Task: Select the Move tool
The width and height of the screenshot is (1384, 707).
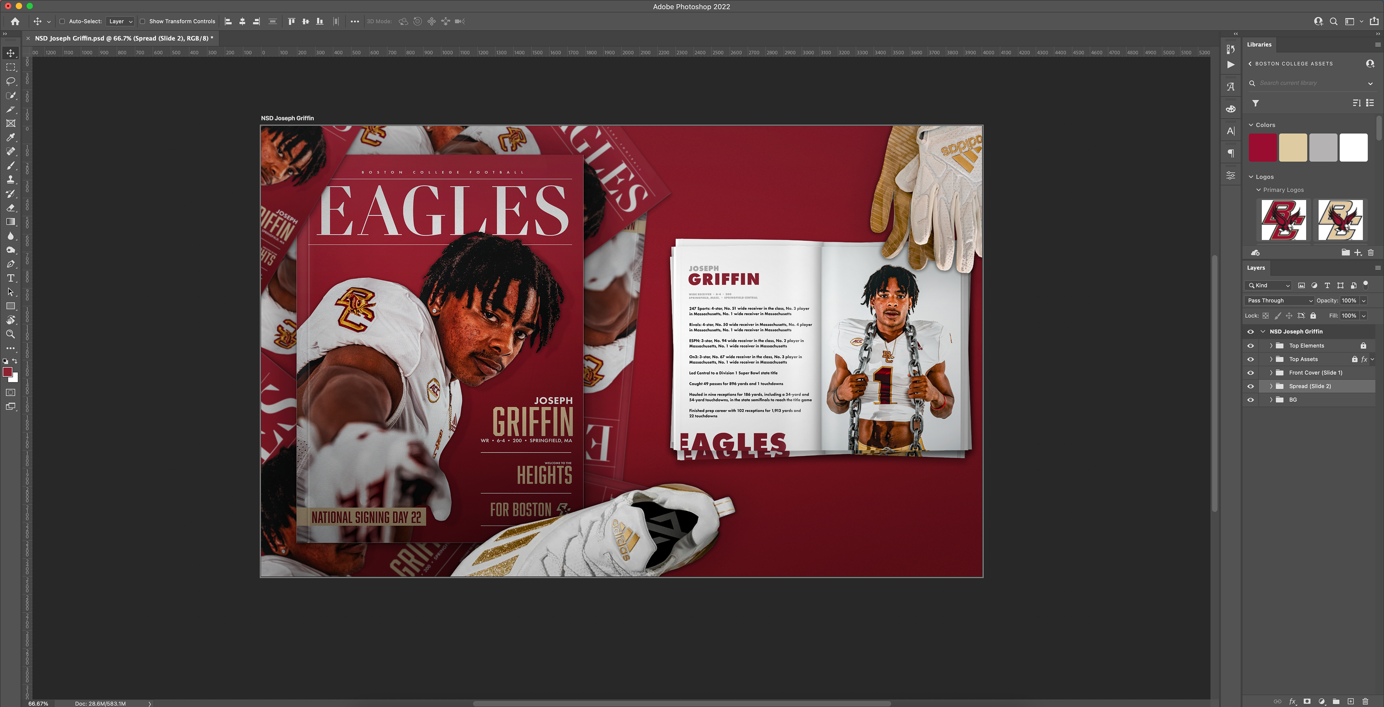Action: (x=11, y=53)
